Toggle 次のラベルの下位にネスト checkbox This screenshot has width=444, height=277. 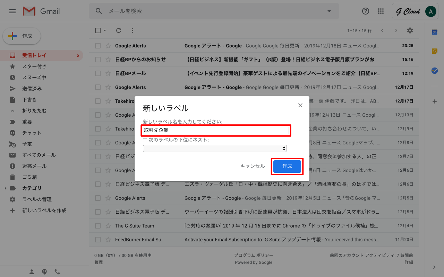pyautogui.click(x=145, y=140)
